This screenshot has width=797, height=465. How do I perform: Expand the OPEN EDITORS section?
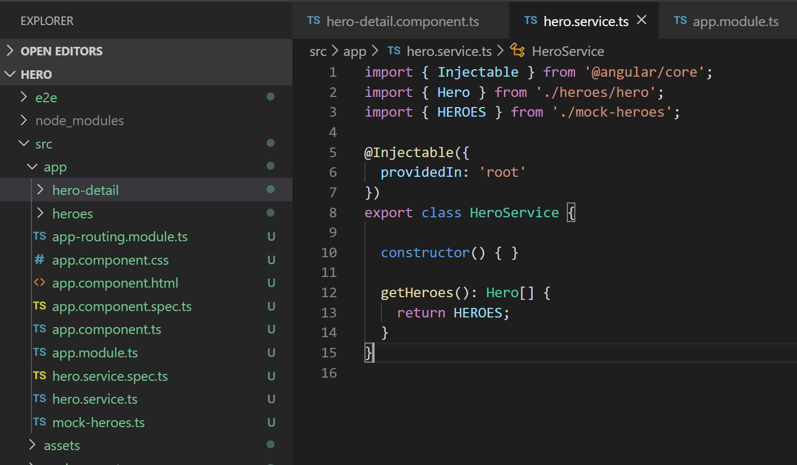[x=10, y=51]
